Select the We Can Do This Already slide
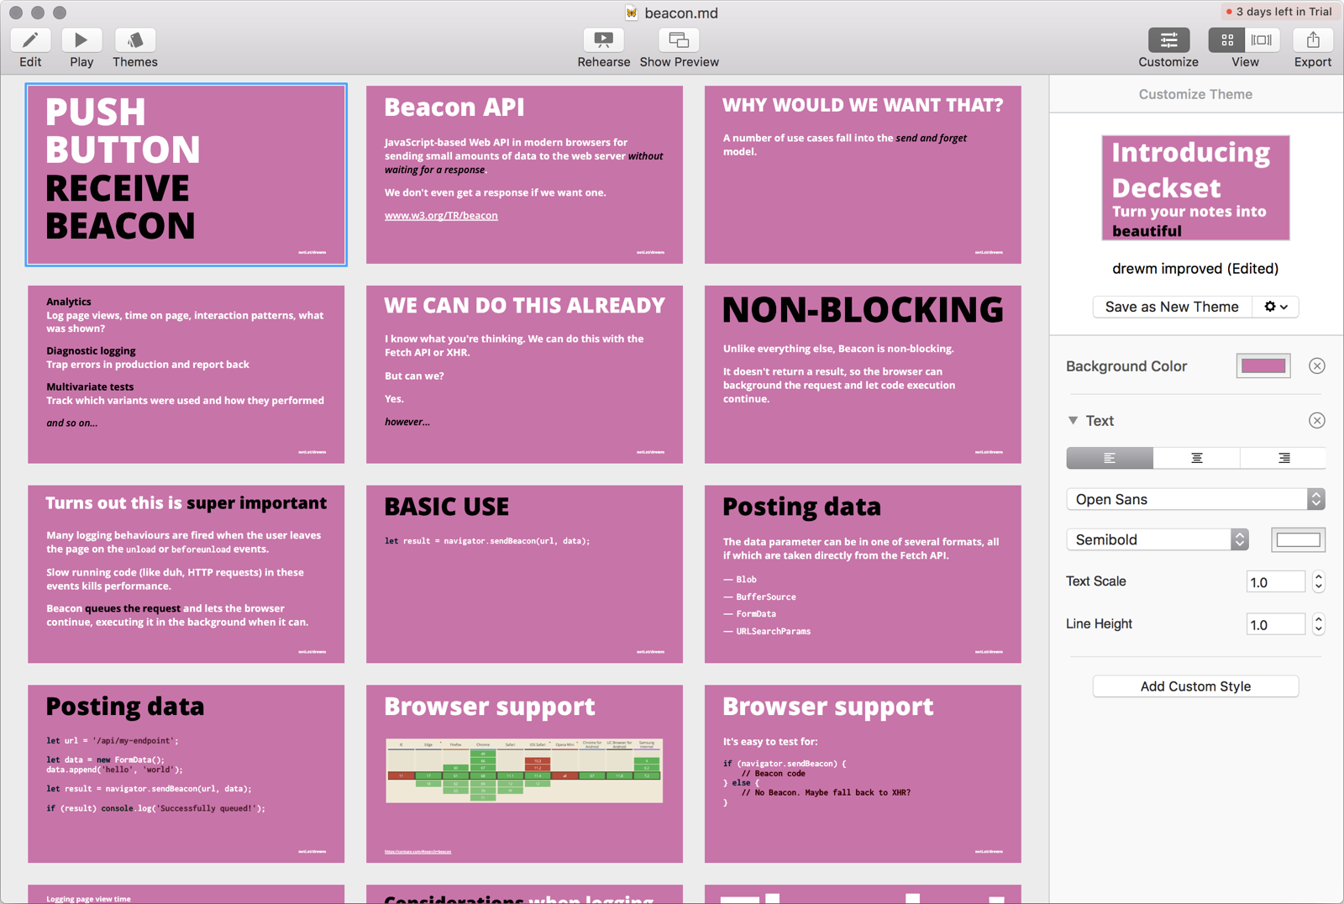Viewport: 1344px width, 904px height. (x=524, y=375)
